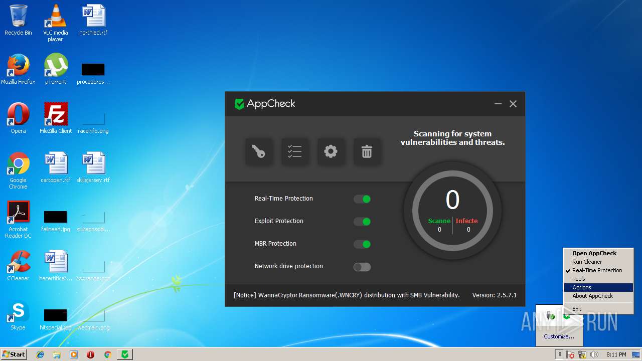Click the taskbar clock showing 8:11 PM
Screen dimensions: 642x361
click(616, 354)
